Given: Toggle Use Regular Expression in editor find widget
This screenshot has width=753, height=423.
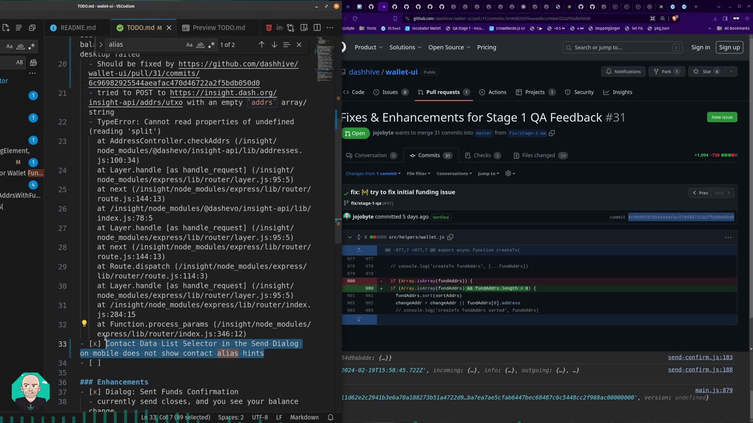Looking at the screenshot, I should 211,45.
